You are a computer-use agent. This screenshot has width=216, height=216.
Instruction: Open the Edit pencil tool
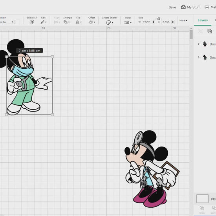click(42, 22)
